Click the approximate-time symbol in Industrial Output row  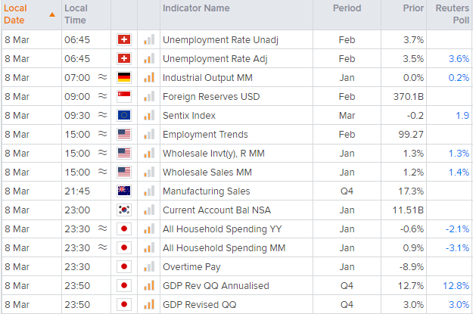[103, 77]
